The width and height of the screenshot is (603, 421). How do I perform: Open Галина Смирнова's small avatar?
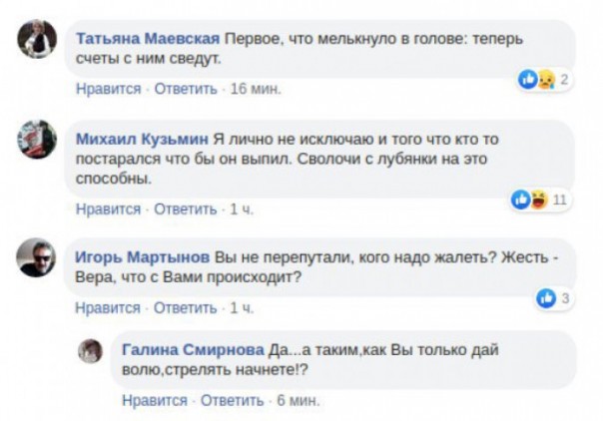click(91, 351)
